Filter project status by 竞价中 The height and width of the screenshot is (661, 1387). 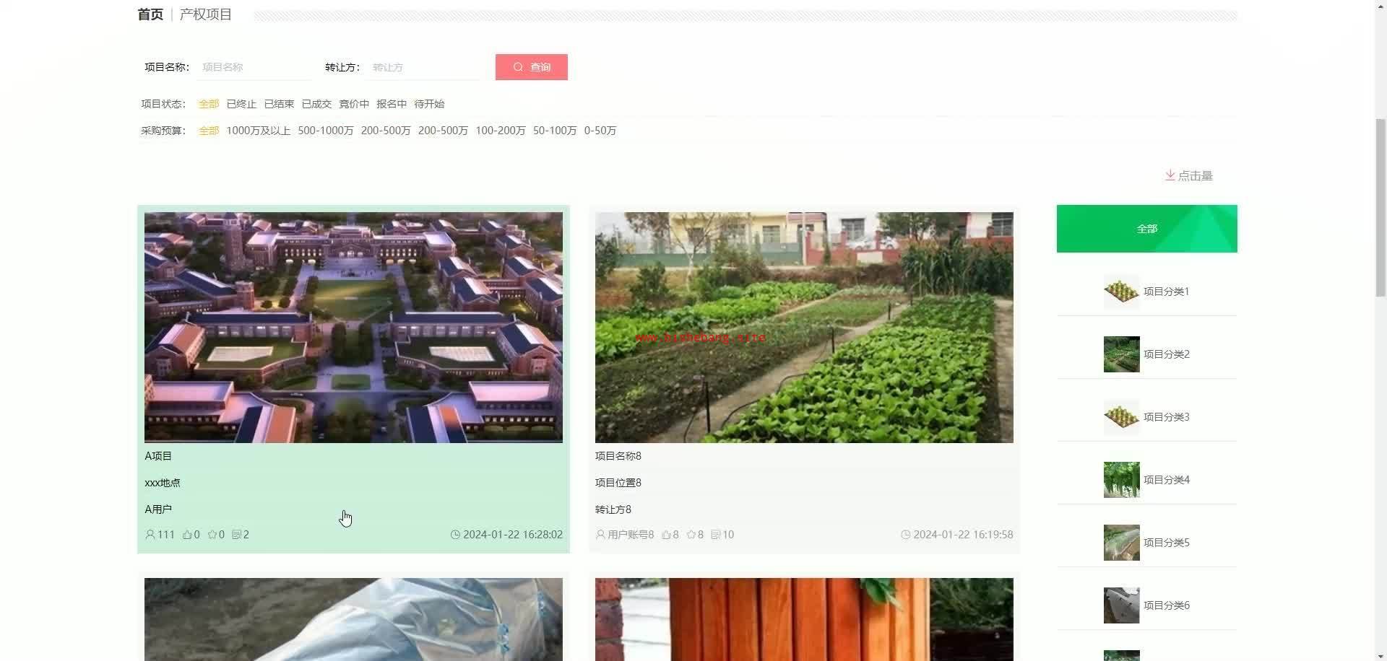[x=354, y=104]
